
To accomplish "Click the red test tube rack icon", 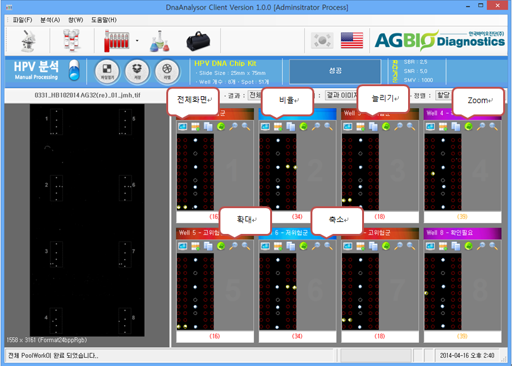I will 117,41.
